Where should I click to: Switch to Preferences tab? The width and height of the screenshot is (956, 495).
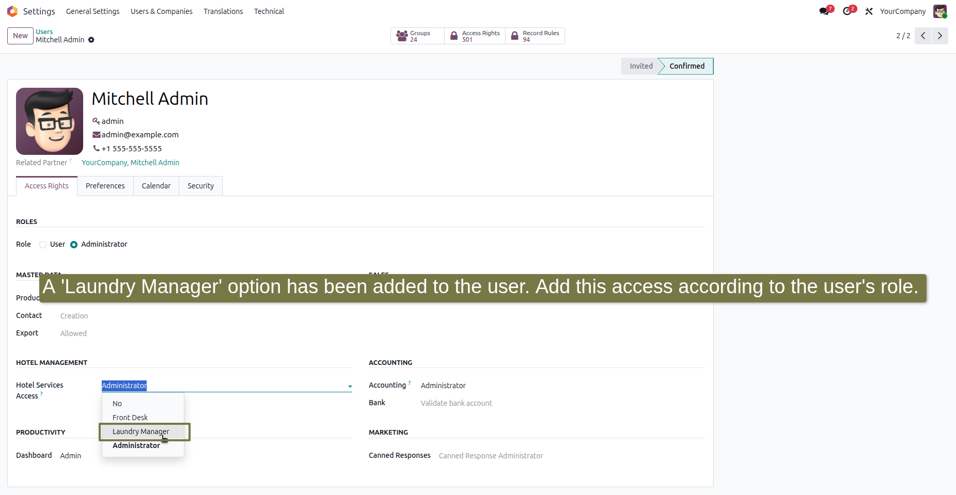[105, 186]
